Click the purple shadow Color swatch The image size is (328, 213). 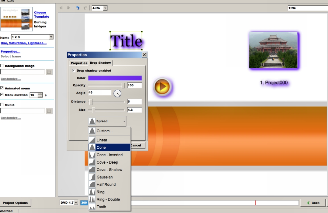(115, 78)
